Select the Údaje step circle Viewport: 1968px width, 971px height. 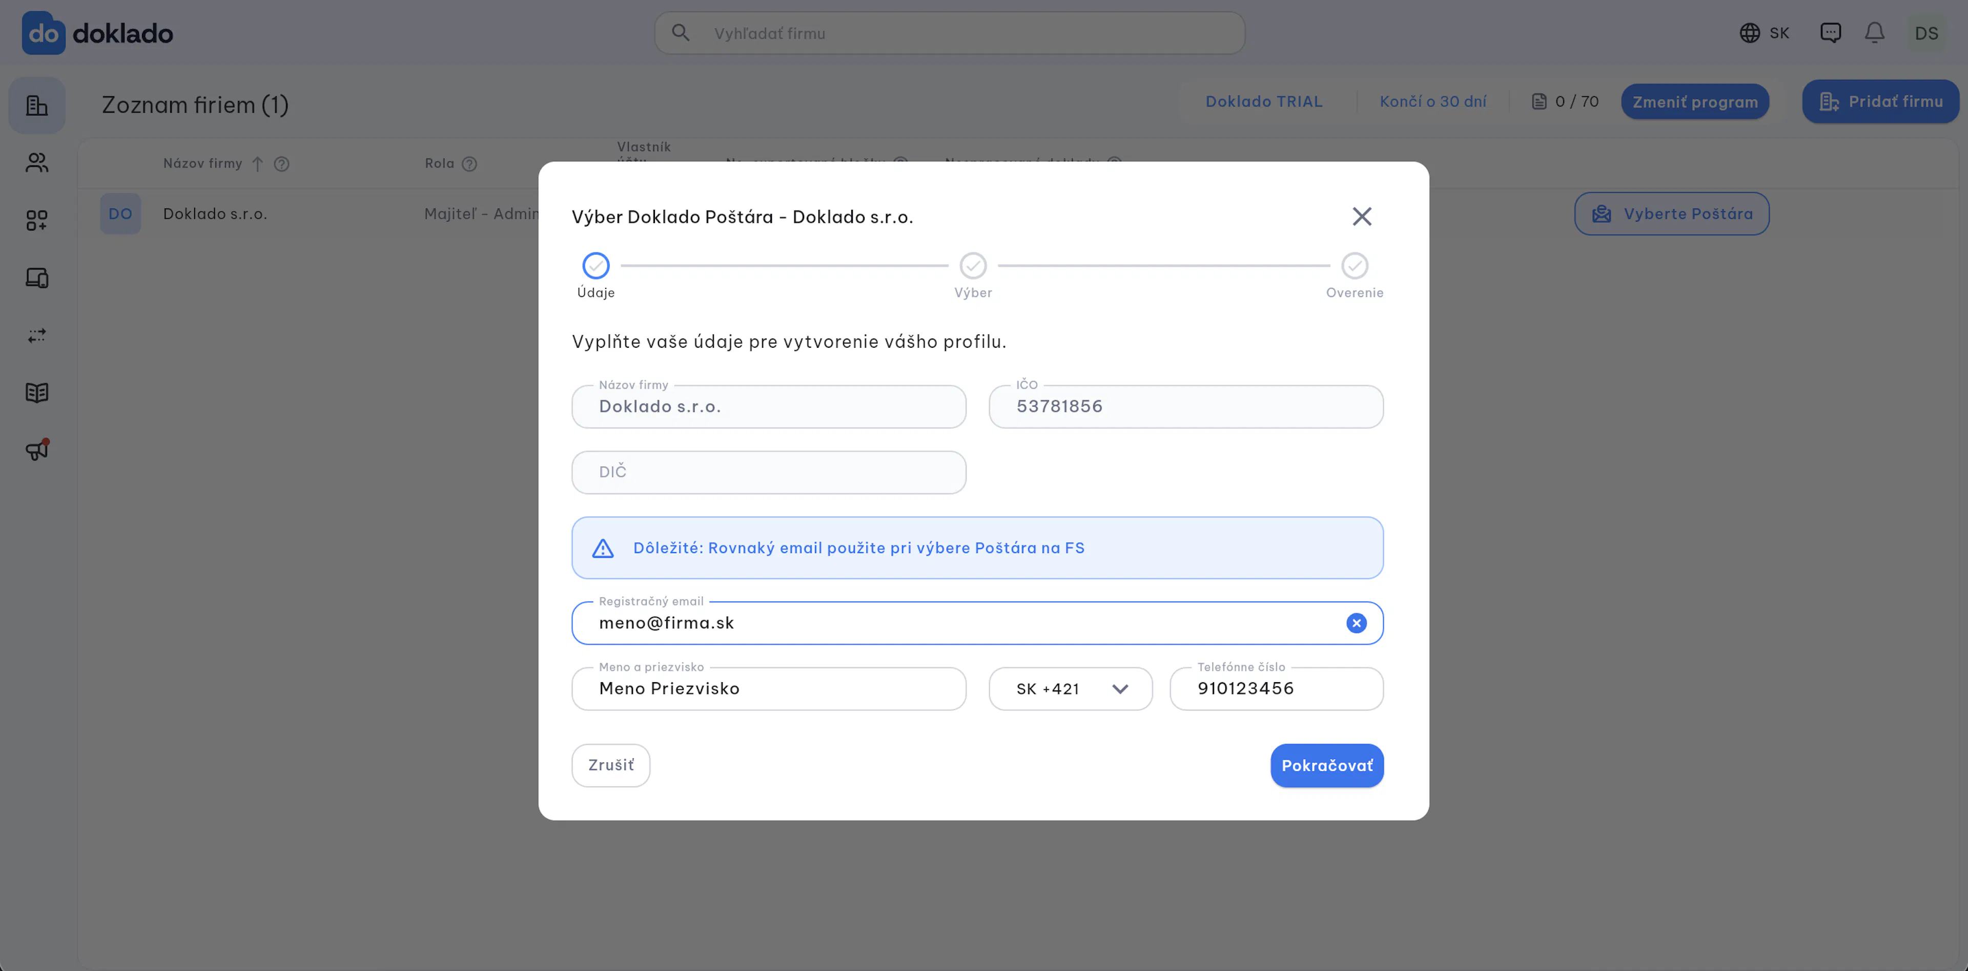click(596, 266)
